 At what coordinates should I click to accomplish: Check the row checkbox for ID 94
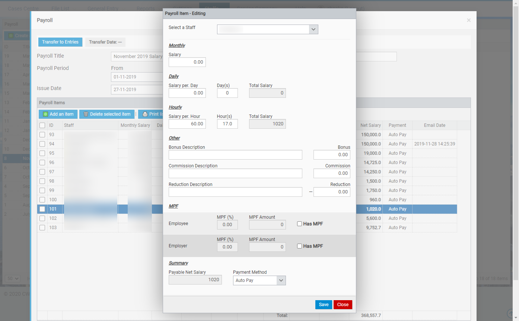(42, 144)
